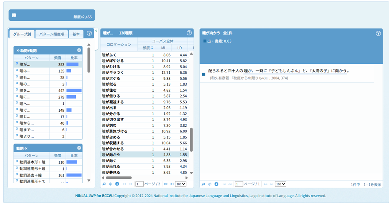Switch to the パターン頻度順 tab
The height and width of the screenshot is (203, 389).
click(52, 34)
